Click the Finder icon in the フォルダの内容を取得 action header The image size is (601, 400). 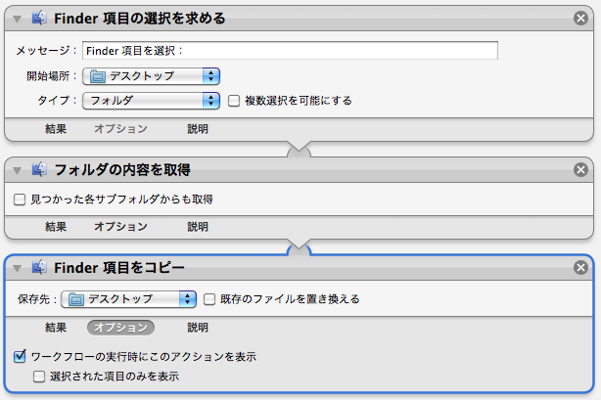coord(40,169)
